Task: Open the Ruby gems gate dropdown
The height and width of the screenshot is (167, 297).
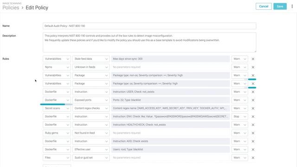Action: 57,133
